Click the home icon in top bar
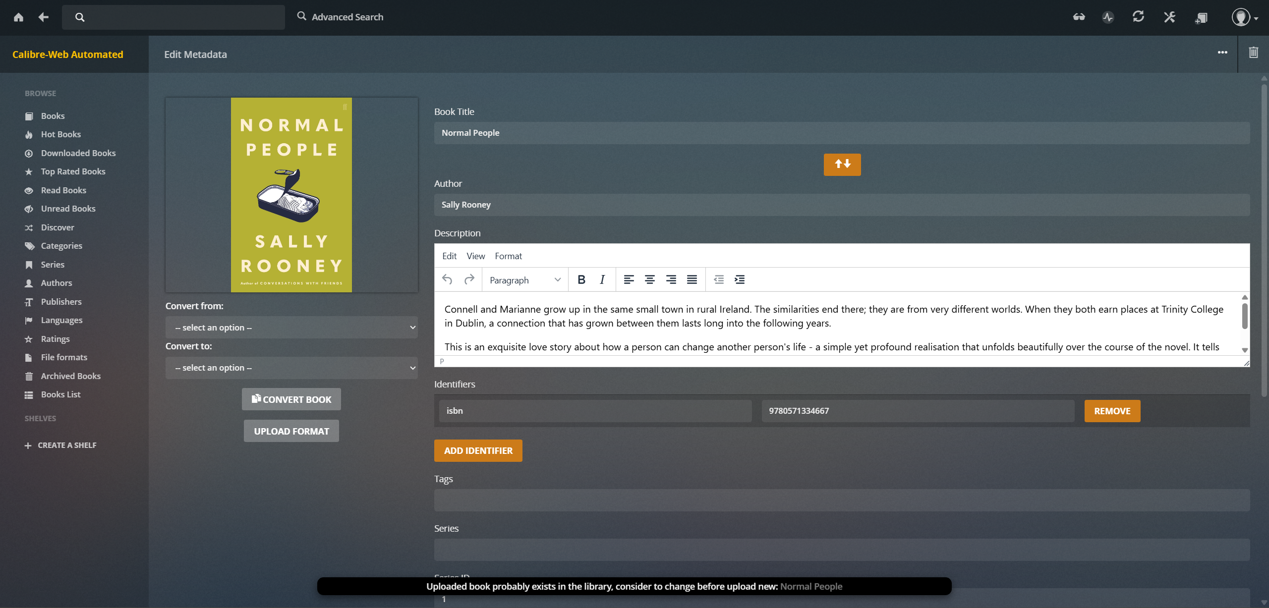 (18, 17)
